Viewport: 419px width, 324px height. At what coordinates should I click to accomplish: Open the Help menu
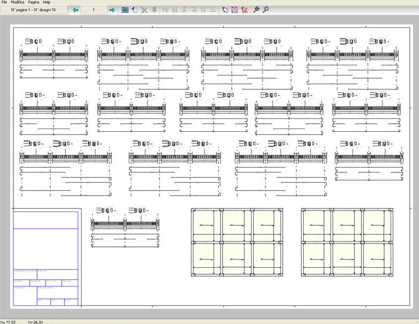47,2
